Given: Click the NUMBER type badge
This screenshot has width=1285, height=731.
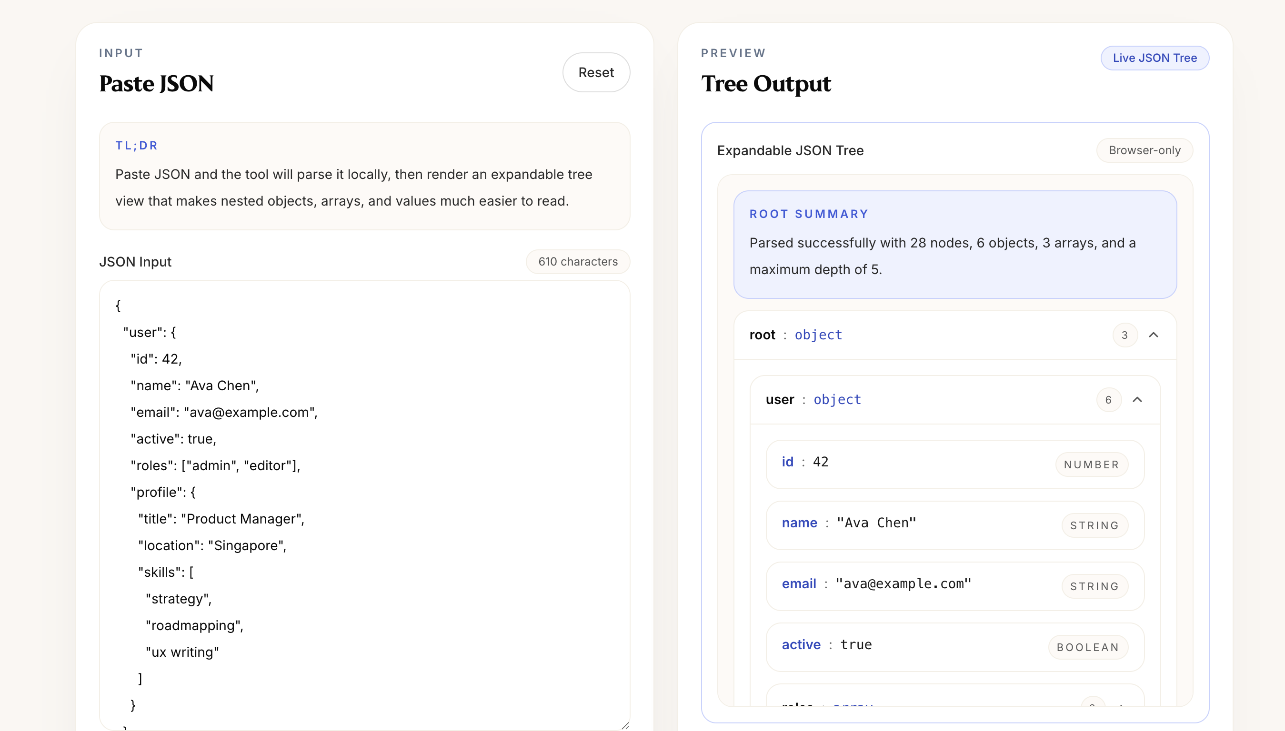Looking at the screenshot, I should click(x=1092, y=464).
